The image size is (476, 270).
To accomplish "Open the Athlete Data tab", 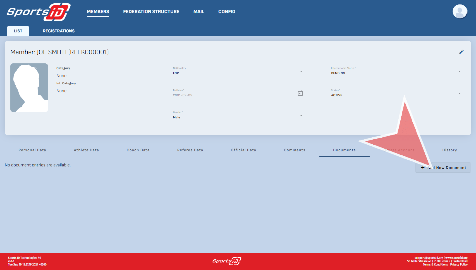I will point(86,150).
